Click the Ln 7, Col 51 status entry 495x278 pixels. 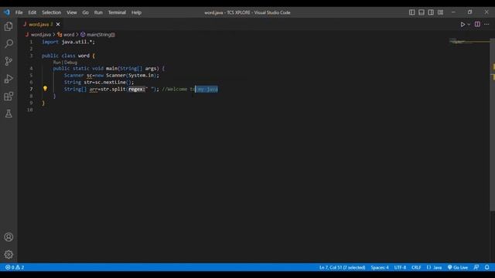click(342, 267)
